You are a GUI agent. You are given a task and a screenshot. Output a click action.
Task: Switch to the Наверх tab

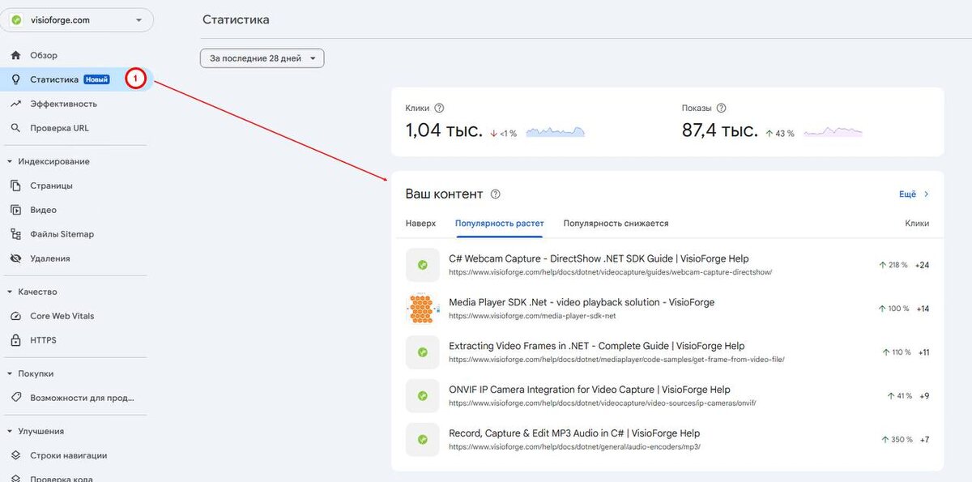tap(420, 224)
